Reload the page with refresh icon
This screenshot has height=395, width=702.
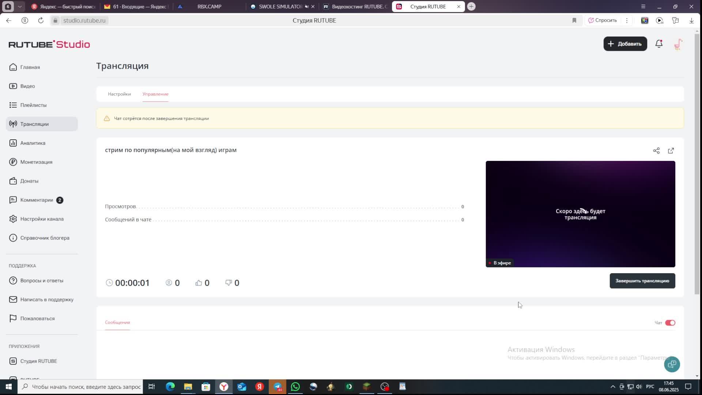click(x=41, y=20)
